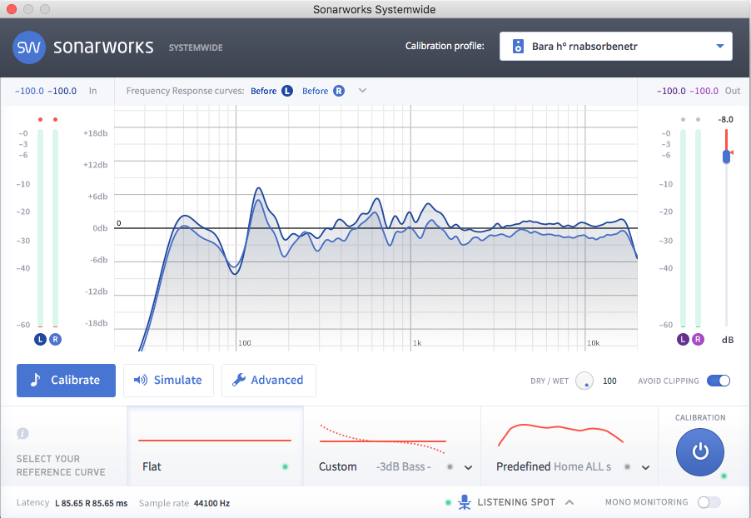Image resolution: width=751 pixels, height=518 pixels.
Task: Click the -8.0 output gain value
Action: (x=726, y=119)
